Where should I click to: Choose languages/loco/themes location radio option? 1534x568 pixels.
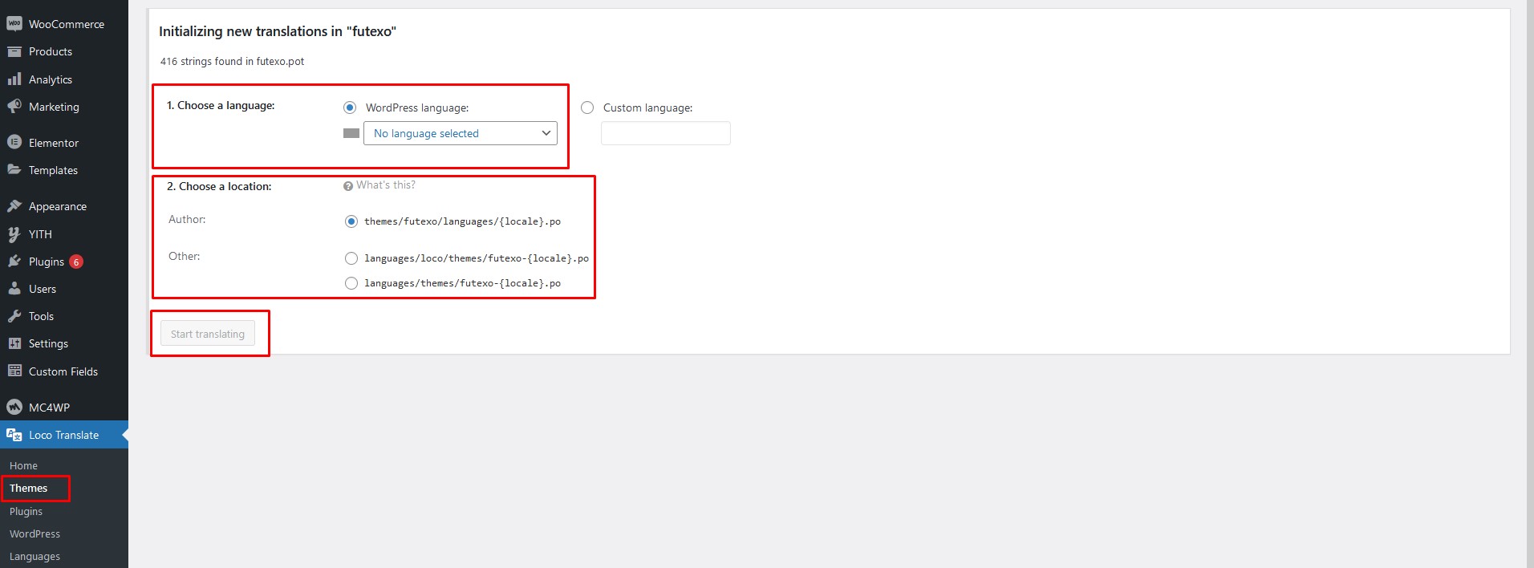click(351, 258)
